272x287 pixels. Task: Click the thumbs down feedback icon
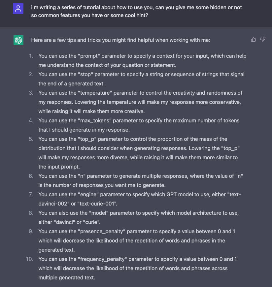[x=263, y=40]
